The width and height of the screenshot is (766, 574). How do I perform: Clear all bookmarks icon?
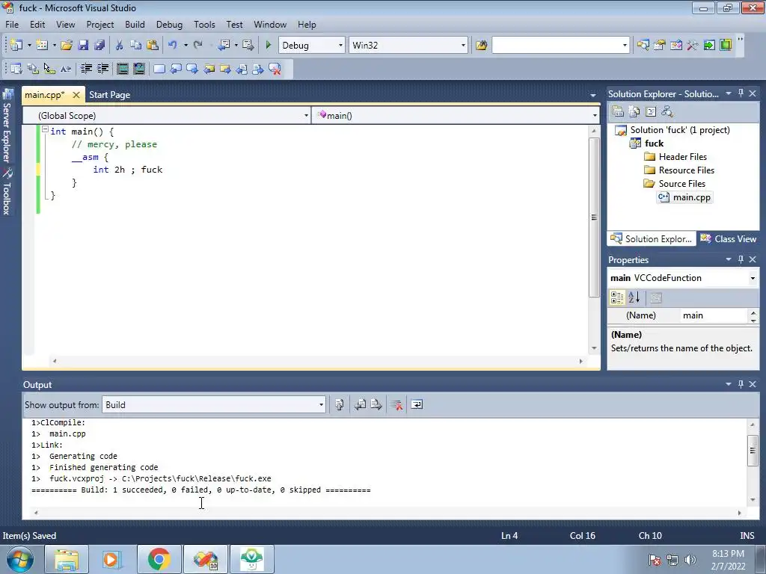pyautogui.click(x=275, y=69)
